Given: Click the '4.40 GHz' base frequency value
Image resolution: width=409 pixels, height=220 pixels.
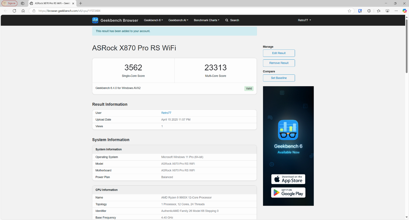Looking at the screenshot, I should (x=167, y=218).
